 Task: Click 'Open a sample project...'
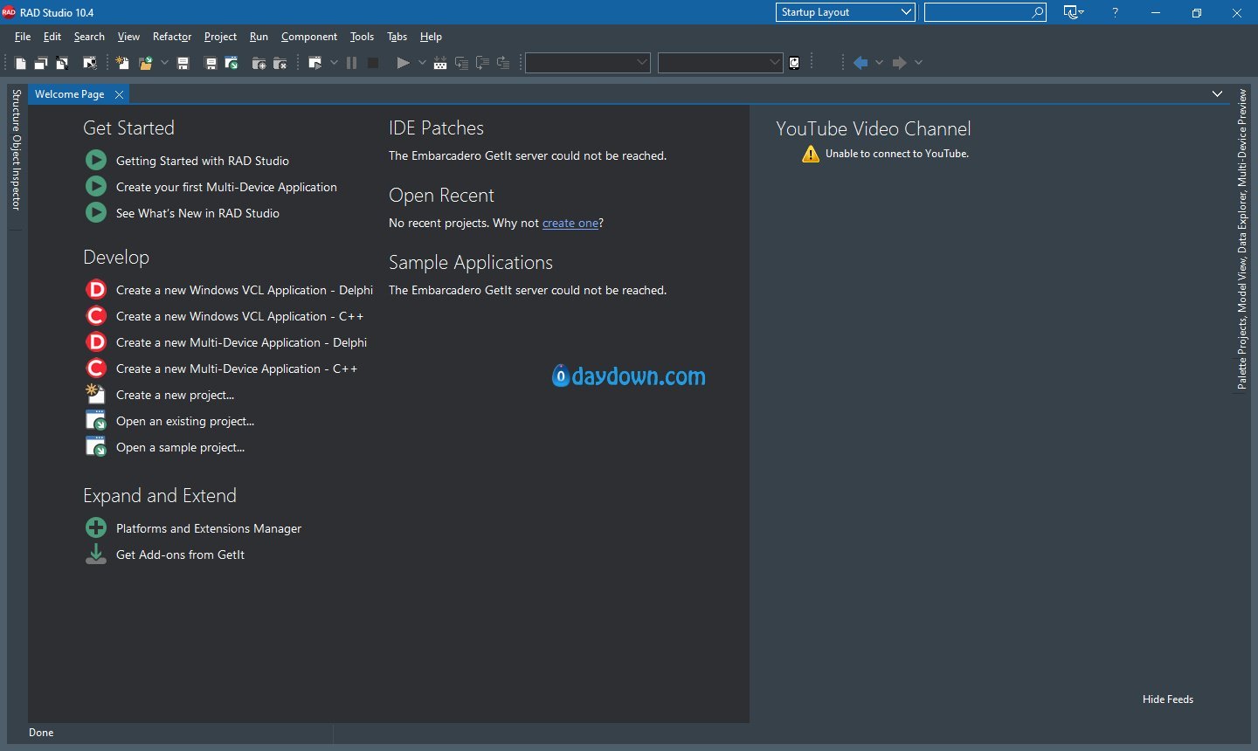click(180, 447)
